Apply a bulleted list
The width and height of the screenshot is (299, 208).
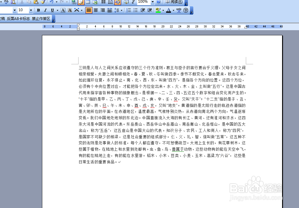[x=136, y=10]
